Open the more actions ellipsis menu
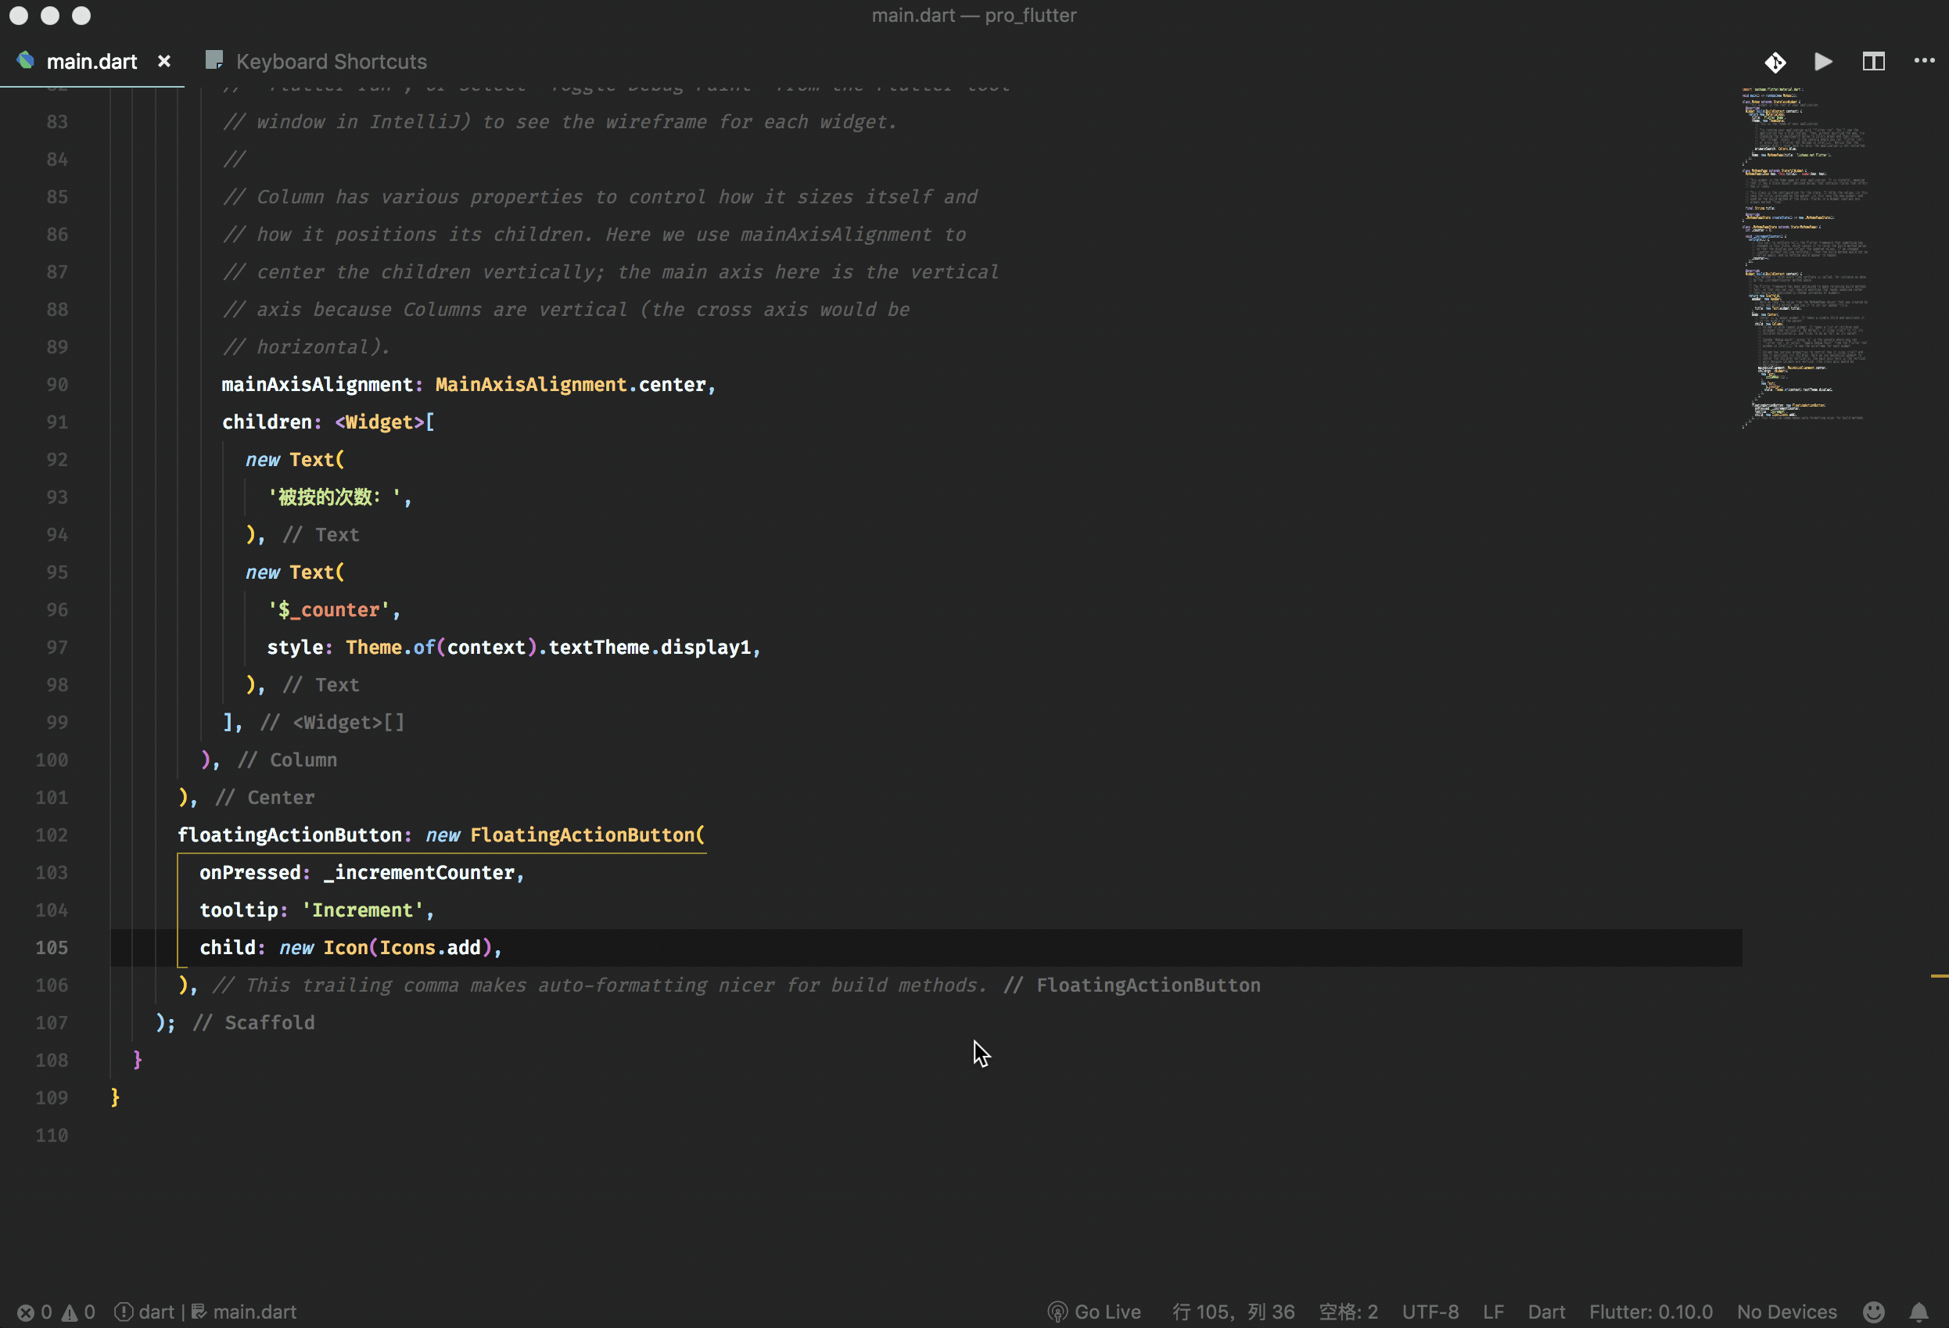The image size is (1949, 1328). 1923,61
